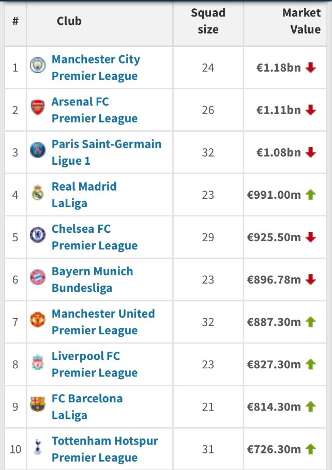Click the red down arrow beside €1.11bn
This screenshot has height=470, width=332.
coord(310,110)
